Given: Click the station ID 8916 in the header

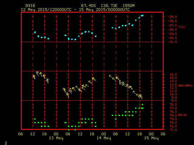Looking at the screenshot, I should point(30,6).
